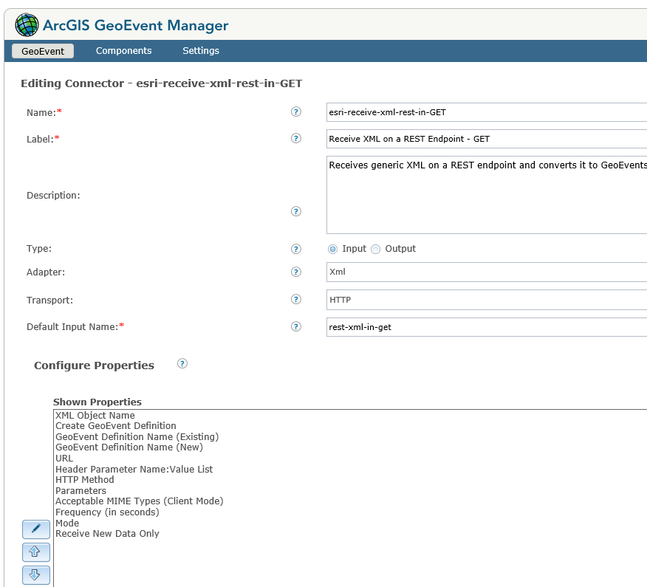Open help icon for Label field
This screenshot has width=647, height=587.
[296, 138]
